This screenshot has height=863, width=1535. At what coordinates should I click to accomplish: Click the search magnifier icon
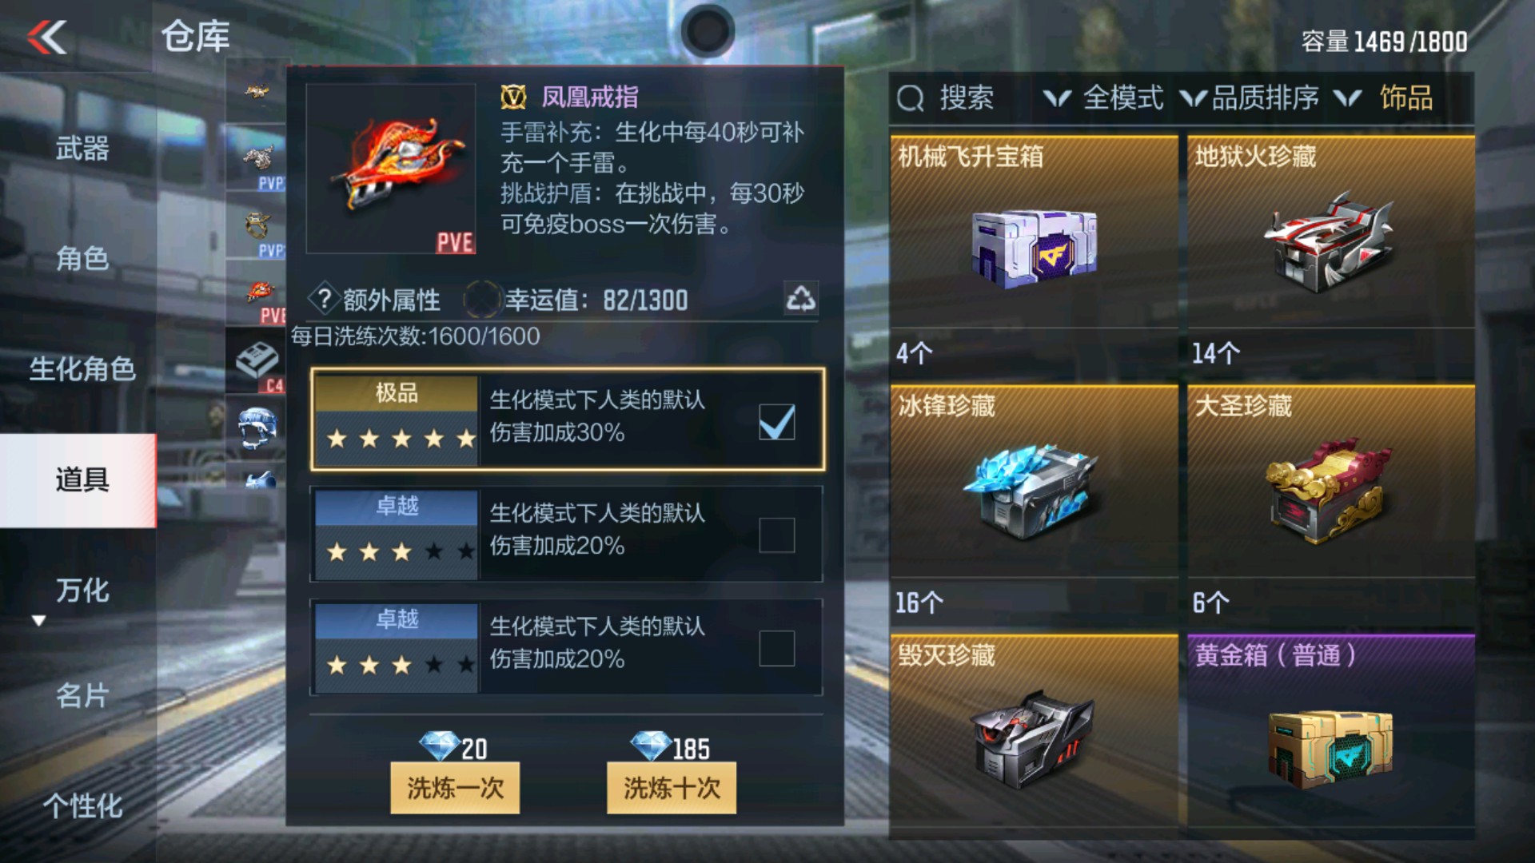[910, 98]
